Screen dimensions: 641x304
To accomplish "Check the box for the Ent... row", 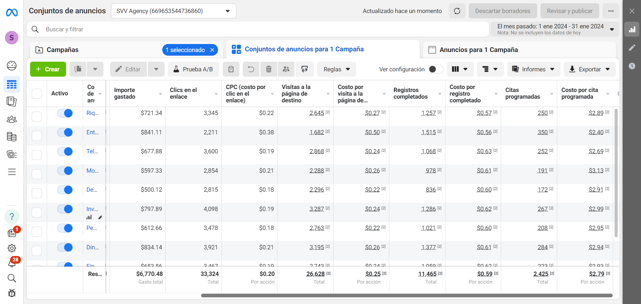I will [37, 136].
